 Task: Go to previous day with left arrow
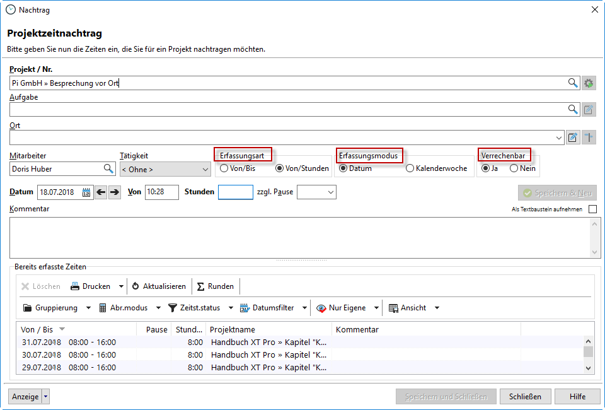(x=101, y=192)
